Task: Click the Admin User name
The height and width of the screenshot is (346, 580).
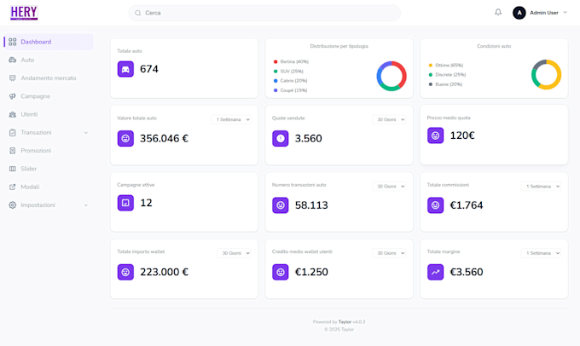Action: click(544, 13)
